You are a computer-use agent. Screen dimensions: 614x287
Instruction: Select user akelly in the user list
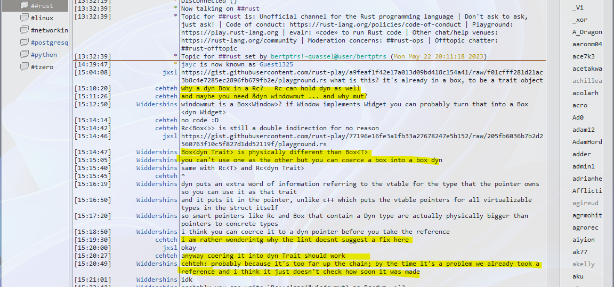584,264
